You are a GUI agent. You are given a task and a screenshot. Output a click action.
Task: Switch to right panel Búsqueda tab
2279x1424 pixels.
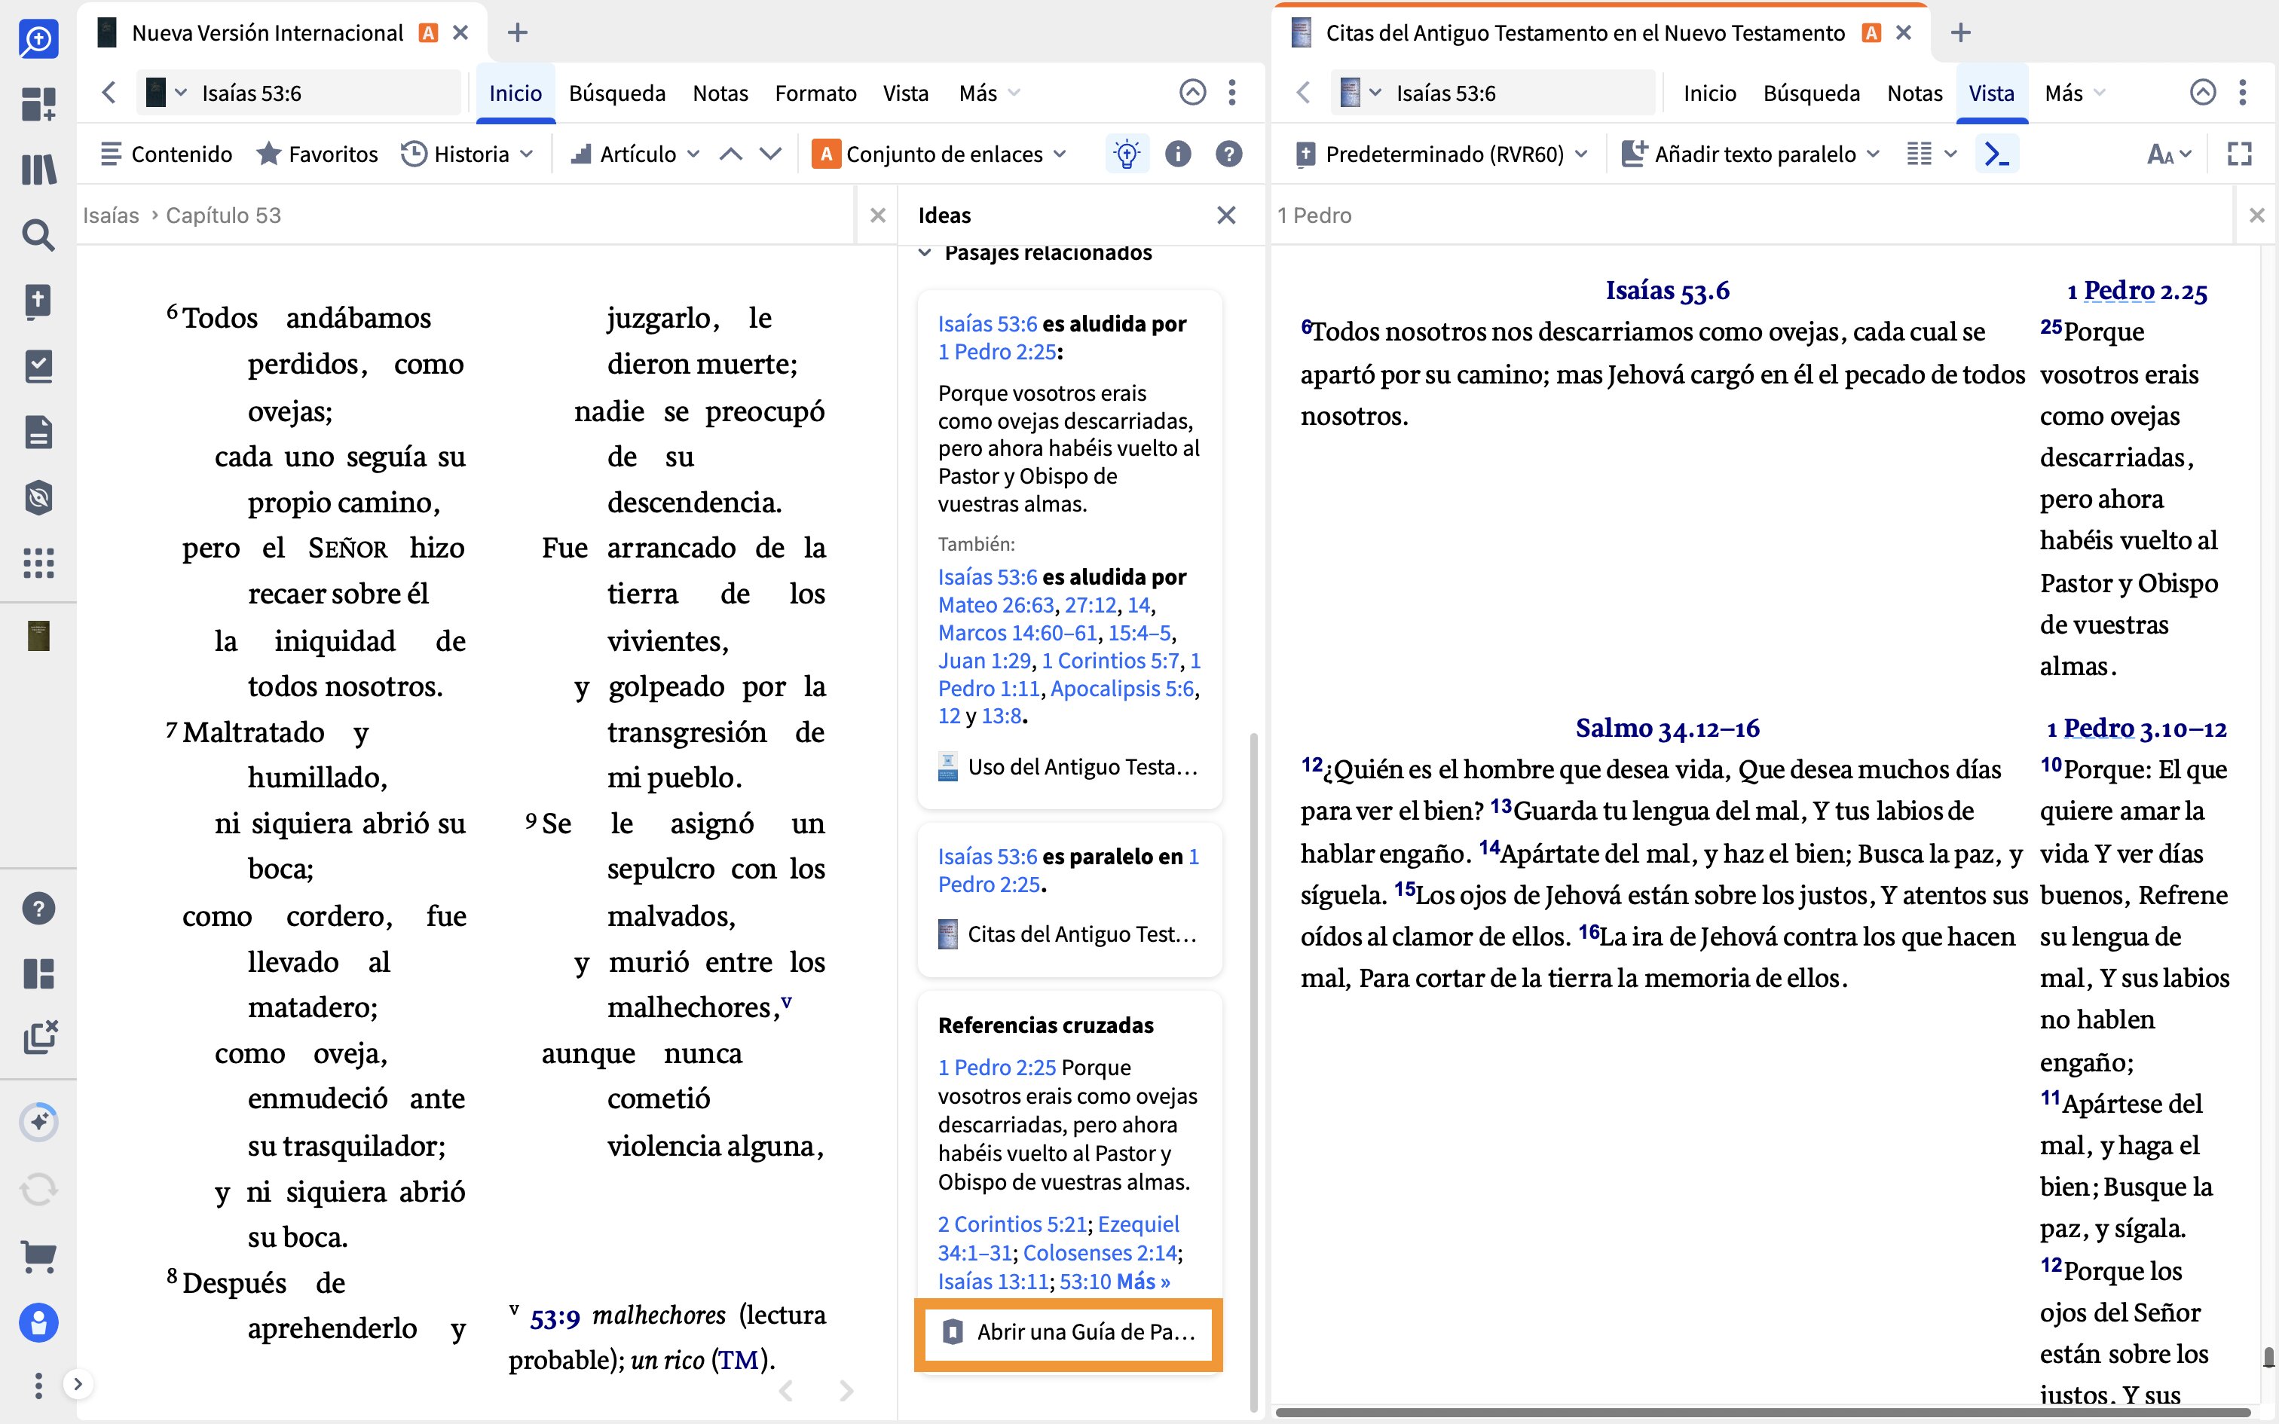1811,92
